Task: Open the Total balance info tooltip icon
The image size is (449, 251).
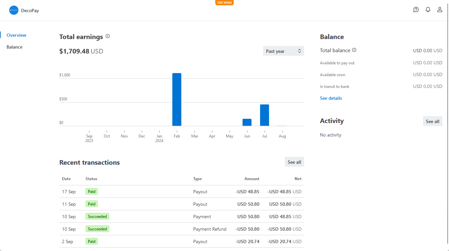Action: pos(354,50)
